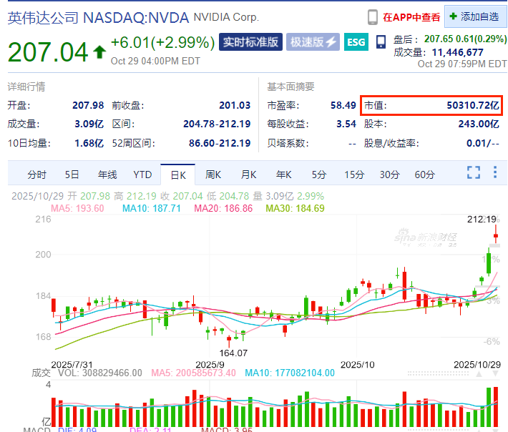Screen dimensions: 508x432
Task: Click the phone icon beside 在APP中查看
Action: pos(373,16)
